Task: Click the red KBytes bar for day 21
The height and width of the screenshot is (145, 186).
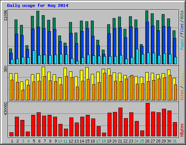Action: click(120, 122)
